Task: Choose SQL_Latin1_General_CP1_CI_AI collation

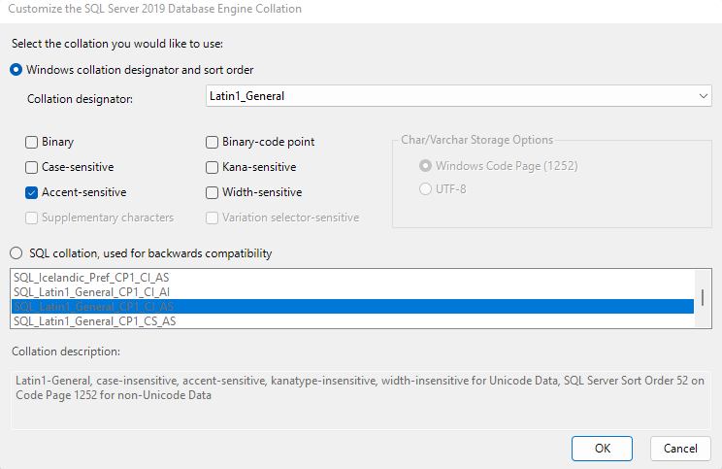Action: pyautogui.click(x=92, y=292)
